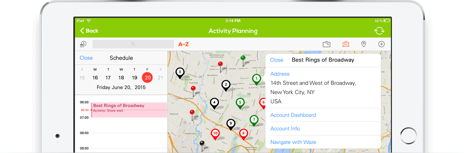Viewport: 464px width, 153px height.
Task: Add new activity with plus icon
Action: click(381, 44)
